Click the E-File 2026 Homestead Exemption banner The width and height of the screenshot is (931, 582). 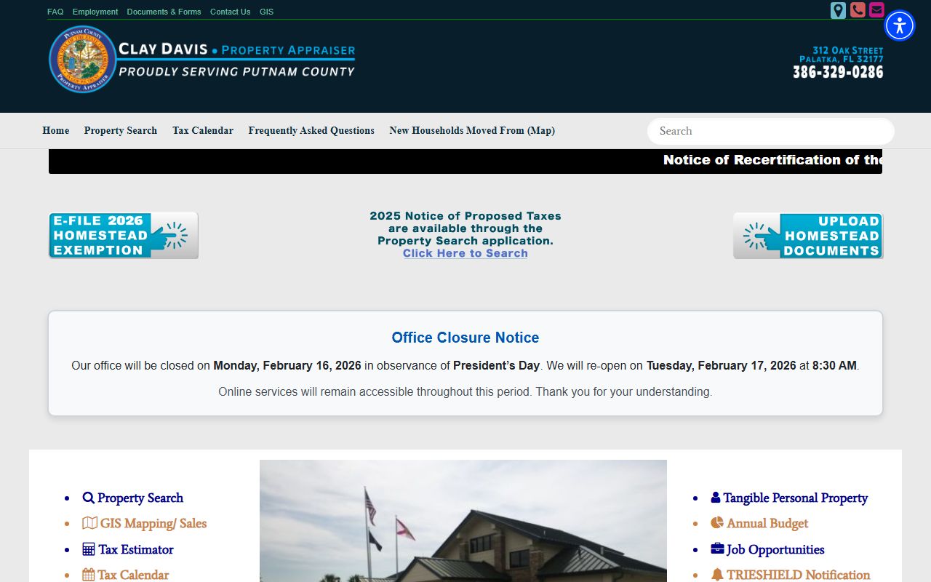click(124, 235)
